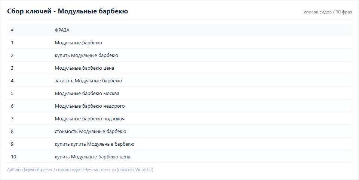The width and height of the screenshot is (359, 180).
Task: Click row number 9 in the table
Action: [x=12, y=144]
